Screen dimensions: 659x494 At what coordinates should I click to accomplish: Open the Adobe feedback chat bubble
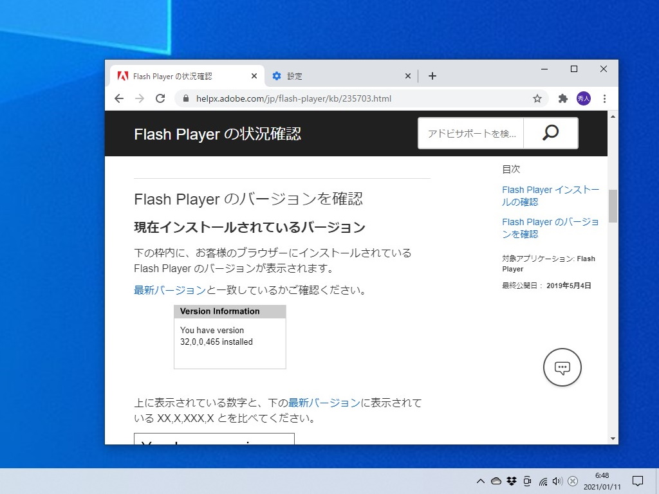[x=562, y=367]
